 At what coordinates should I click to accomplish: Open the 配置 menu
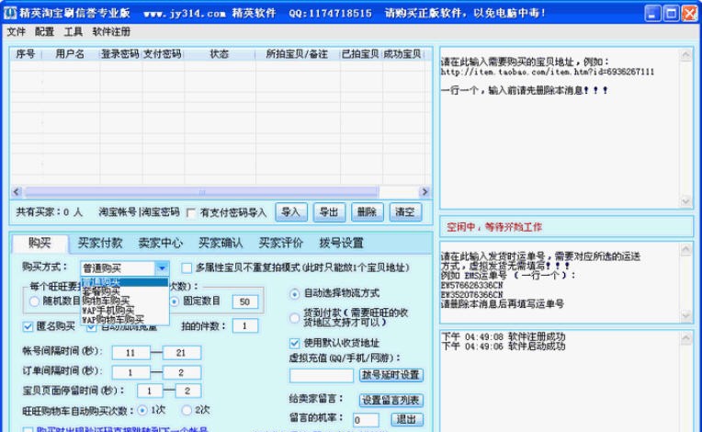click(x=44, y=32)
